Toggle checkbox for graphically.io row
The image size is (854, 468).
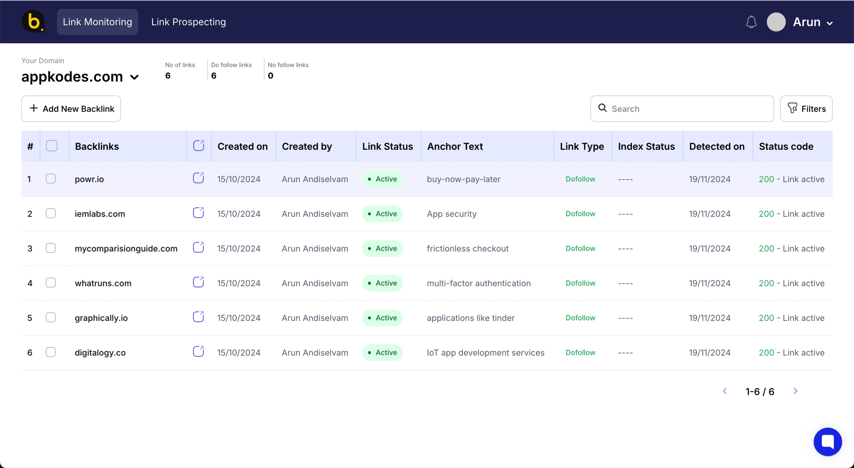[51, 318]
